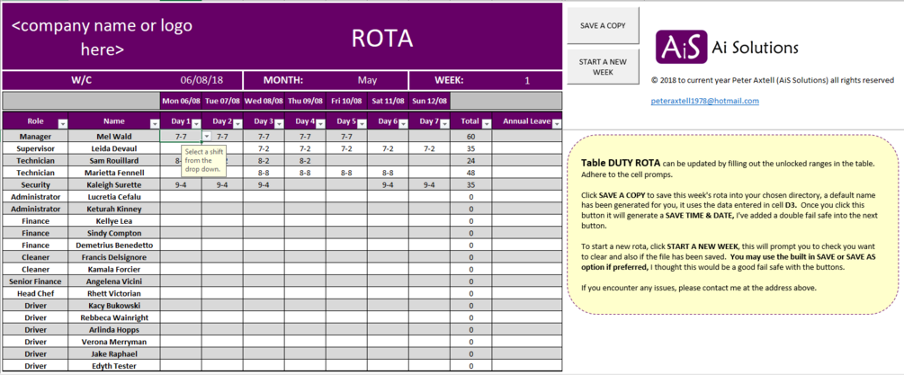Viewport: 904px width, 375px height.
Task: Click the ROTA title heading
Action: click(x=382, y=39)
